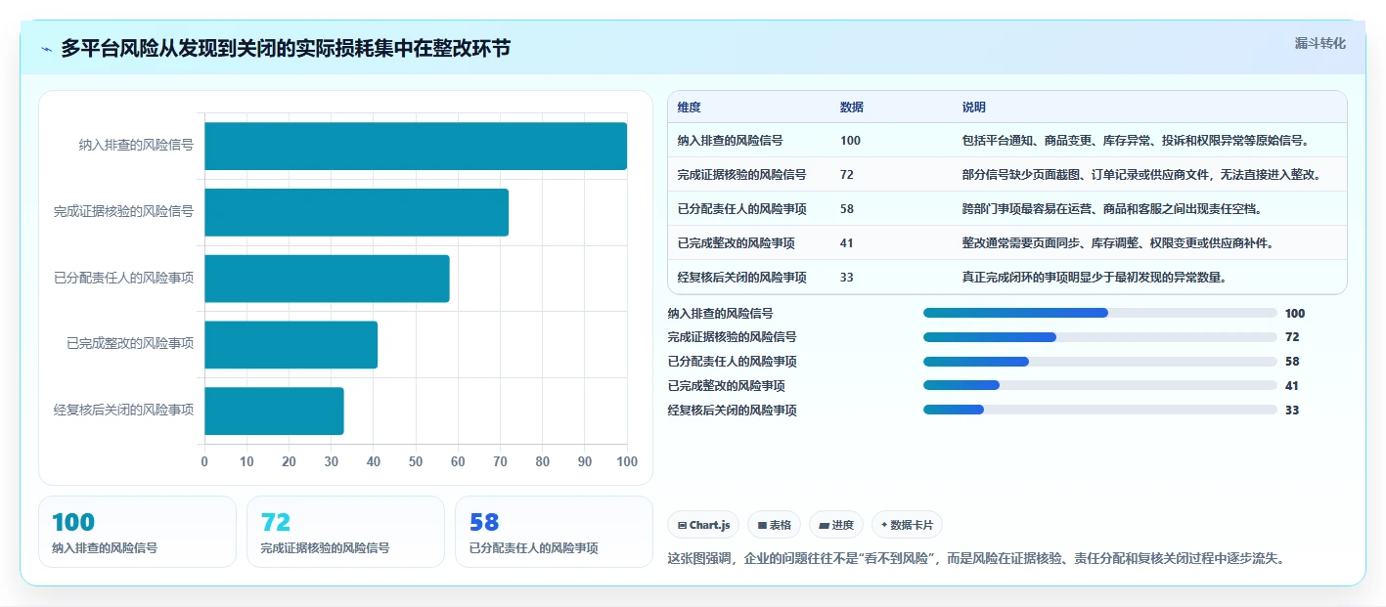Click x-axis tick label 50

pyautogui.click(x=416, y=461)
